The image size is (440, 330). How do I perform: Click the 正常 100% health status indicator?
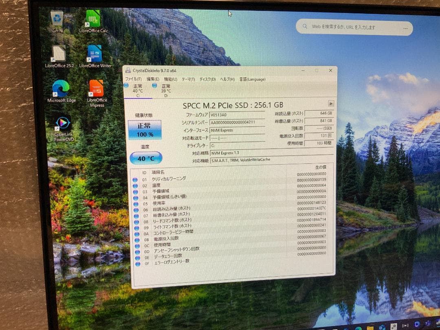click(x=145, y=129)
